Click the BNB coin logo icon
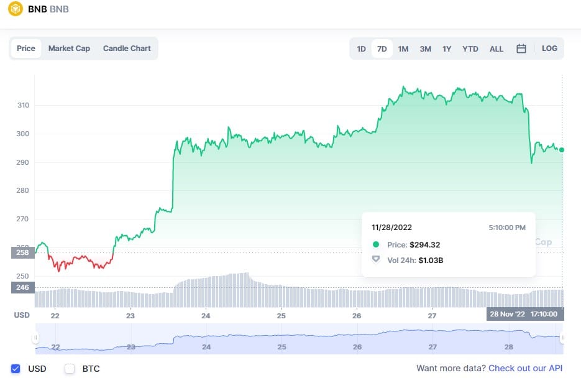Image resolution: width=581 pixels, height=383 pixels. 16,9
